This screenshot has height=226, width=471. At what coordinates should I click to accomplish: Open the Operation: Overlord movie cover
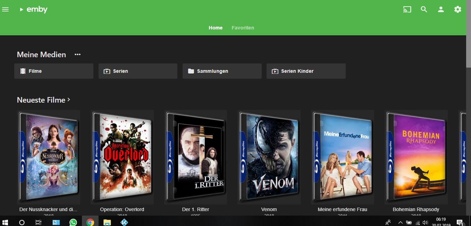coord(122,157)
